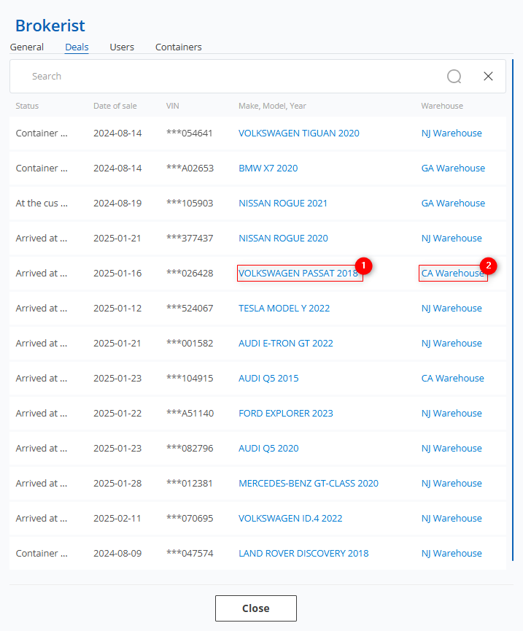Click sale date 2024-08-19
This screenshot has height=631, width=523.
coord(117,204)
